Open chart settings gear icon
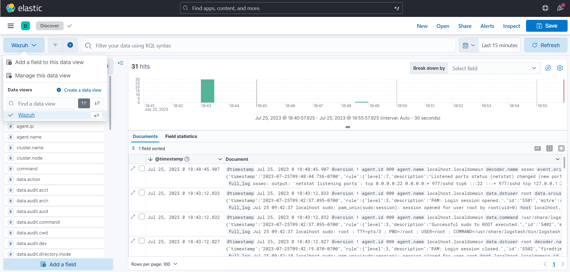The width and height of the screenshot is (570, 272). click(560, 68)
